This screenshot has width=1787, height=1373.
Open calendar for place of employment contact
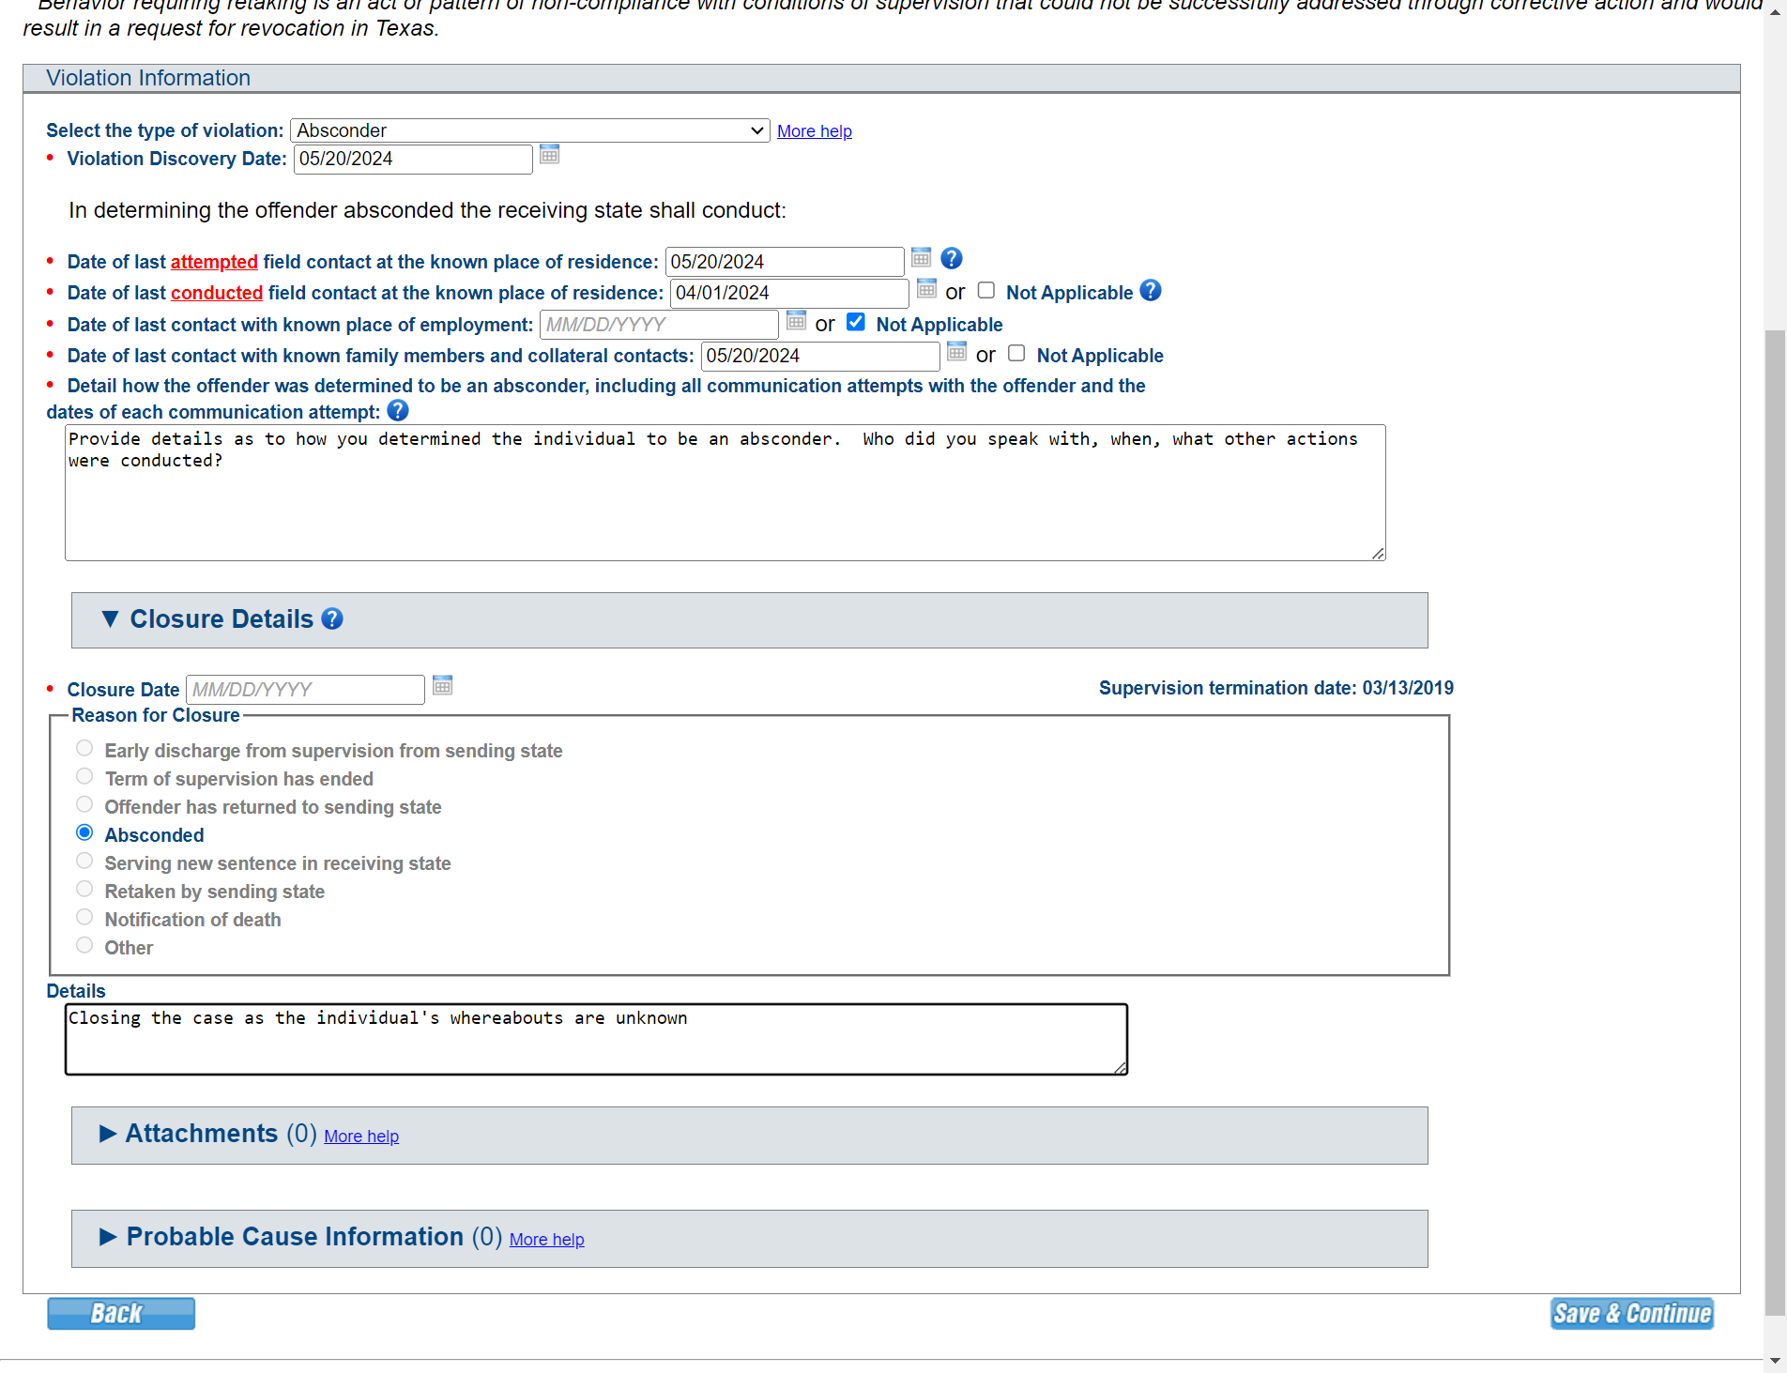coord(796,321)
